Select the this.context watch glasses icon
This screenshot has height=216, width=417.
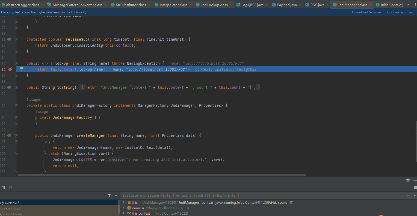(x=129, y=213)
